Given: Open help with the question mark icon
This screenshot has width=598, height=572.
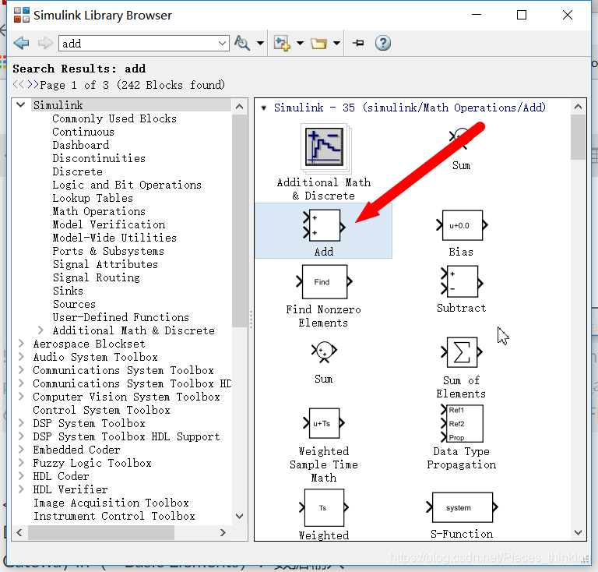Looking at the screenshot, I should tap(382, 43).
